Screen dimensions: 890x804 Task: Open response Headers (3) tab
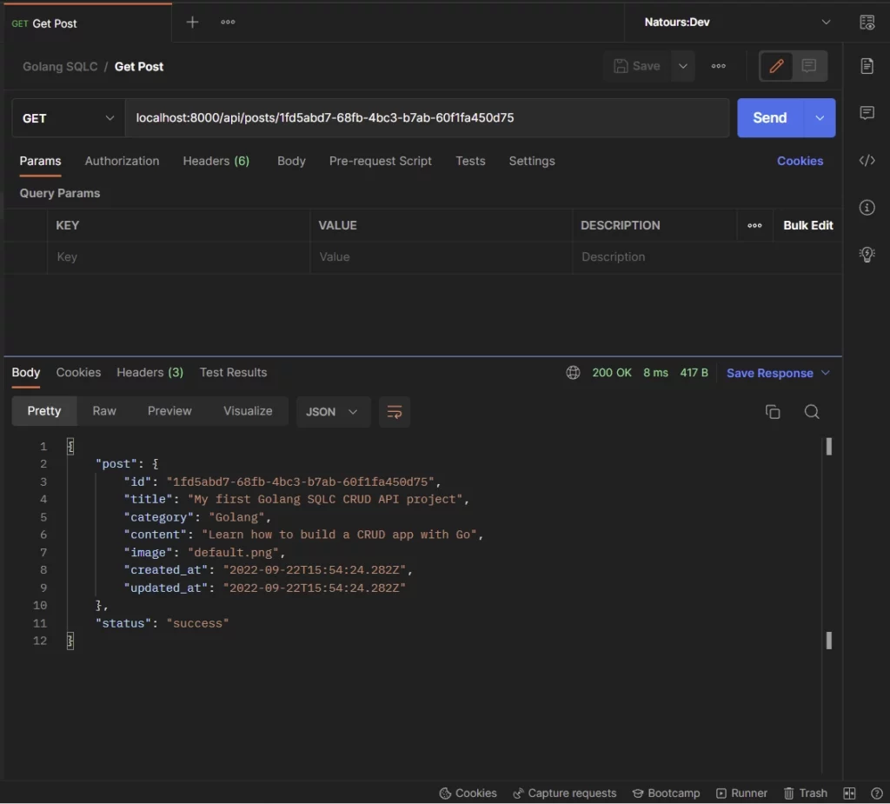coord(149,373)
